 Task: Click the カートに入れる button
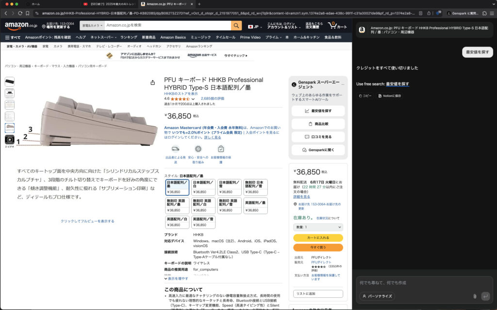point(318,237)
